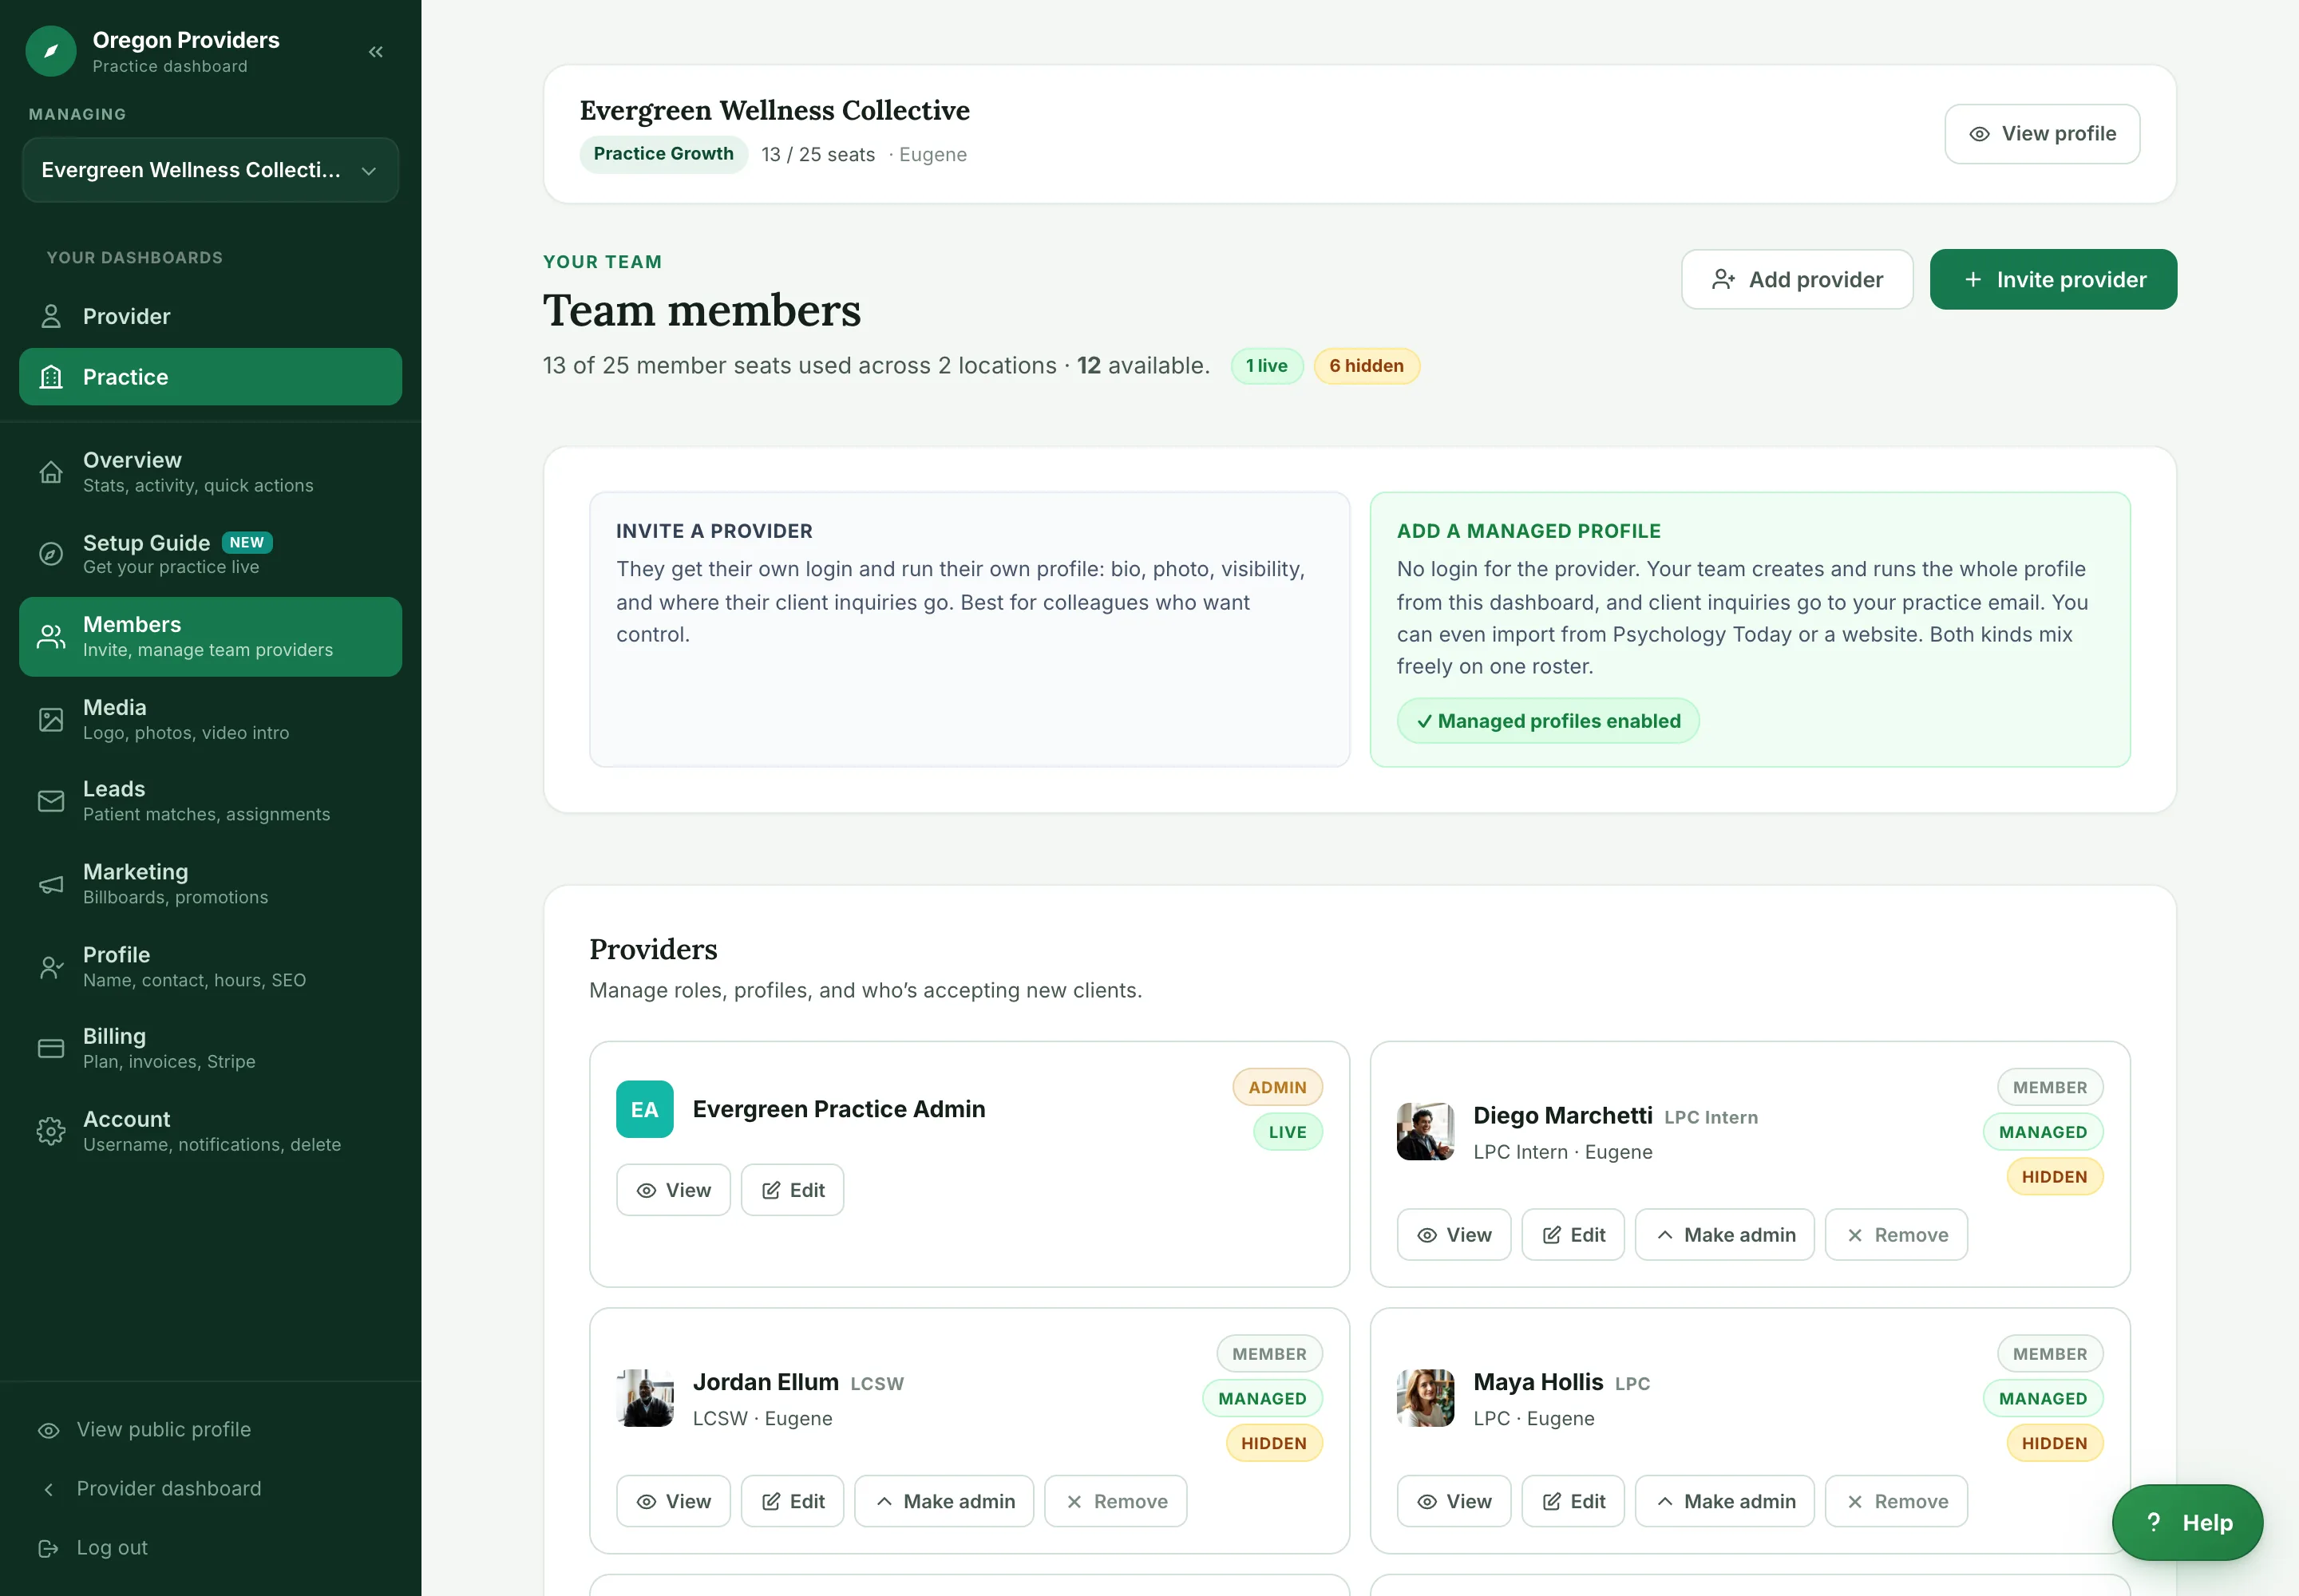Open the Billing section
This screenshot has width=2299, height=1596.
coord(210,1048)
